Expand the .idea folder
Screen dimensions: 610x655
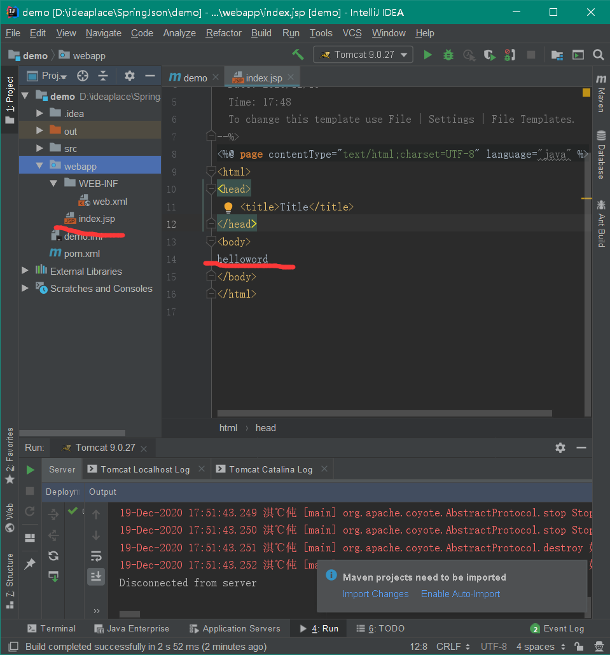tap(39, 113)
